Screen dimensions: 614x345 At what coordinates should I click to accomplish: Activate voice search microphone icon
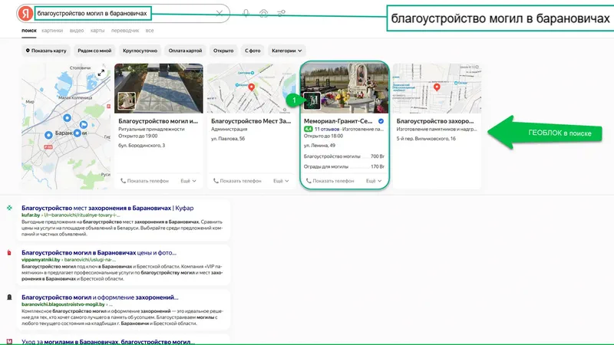coord(246,13)
